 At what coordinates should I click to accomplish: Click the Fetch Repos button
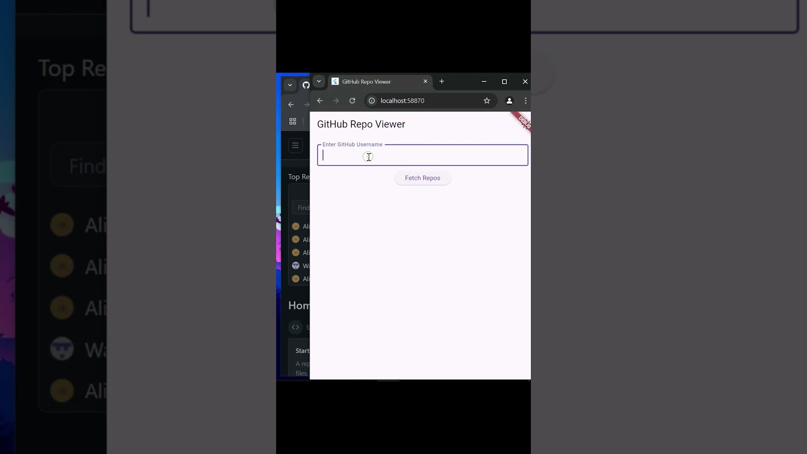[x=422, y=178]
